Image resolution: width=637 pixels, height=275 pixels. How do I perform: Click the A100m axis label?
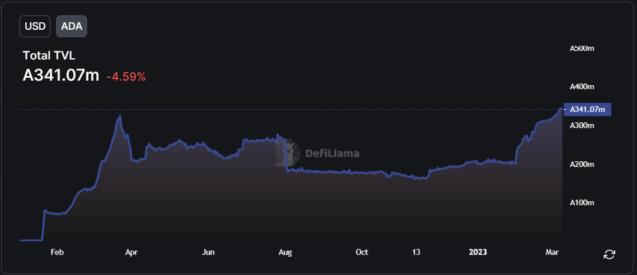pos(582,202)
